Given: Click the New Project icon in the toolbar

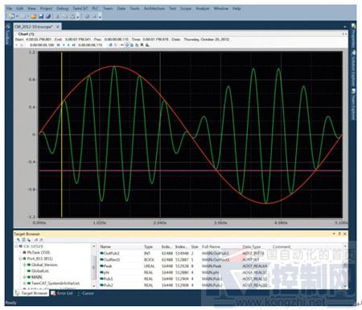Looking at the screenshot, I should click(x=11, y=16).
